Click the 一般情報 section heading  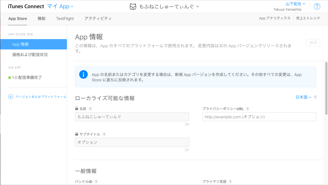click(x=86, y=171)
